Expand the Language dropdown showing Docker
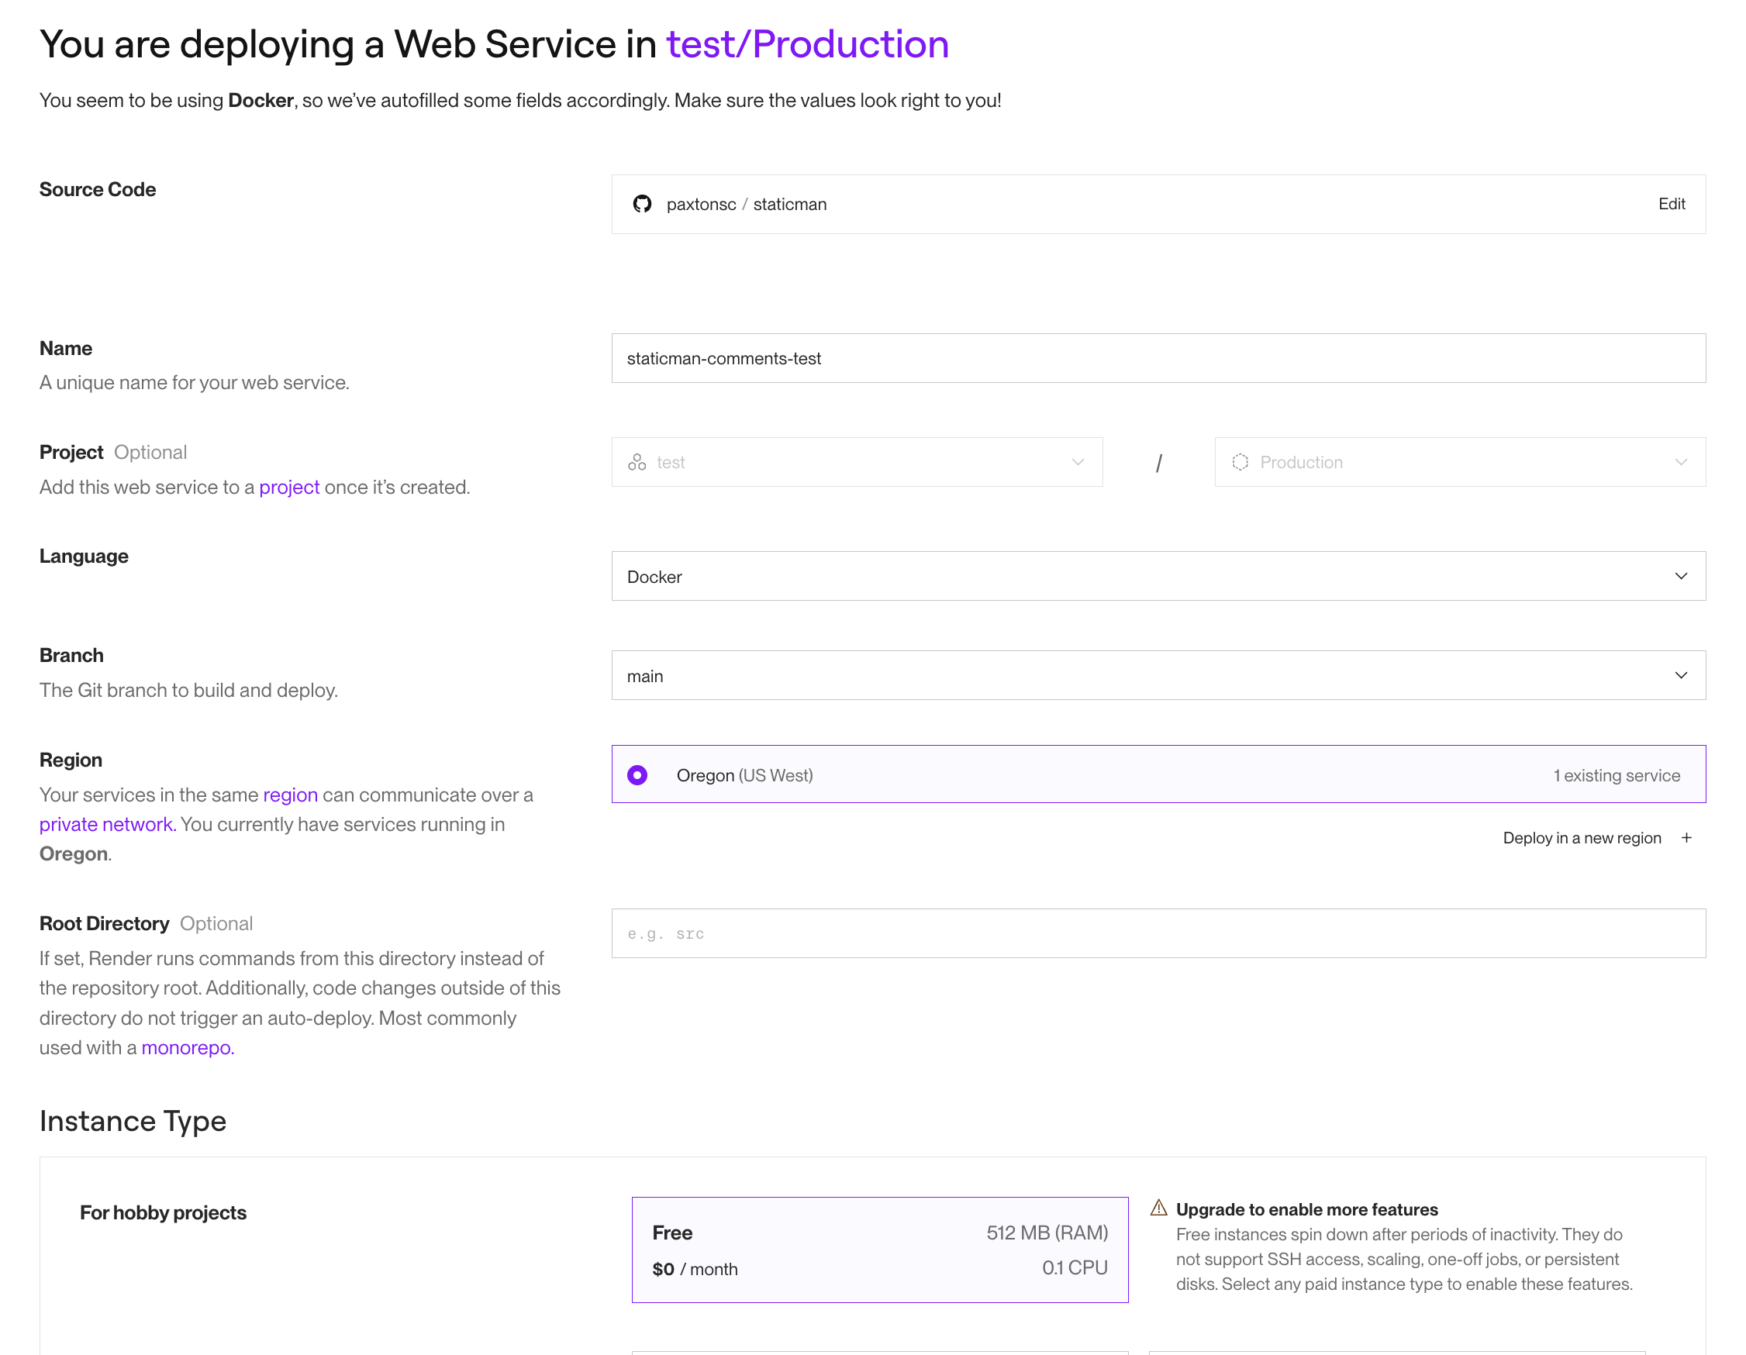The height and width of the screenshot is (1355, 1746). [1158, 577]
